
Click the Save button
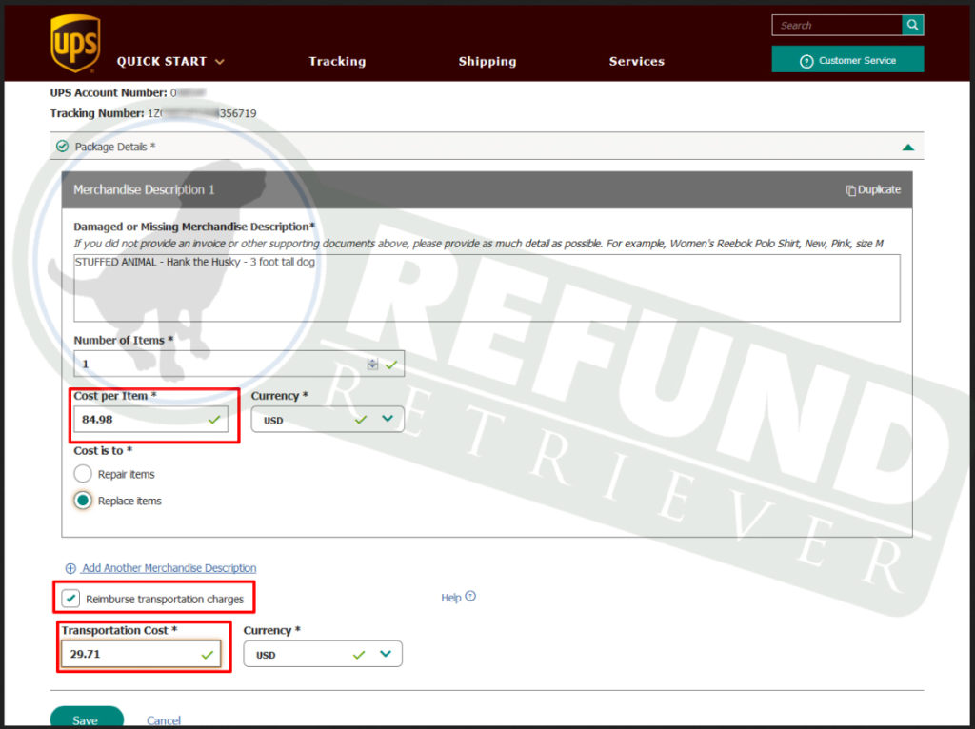pyautogui.click(x=86, y=719)
